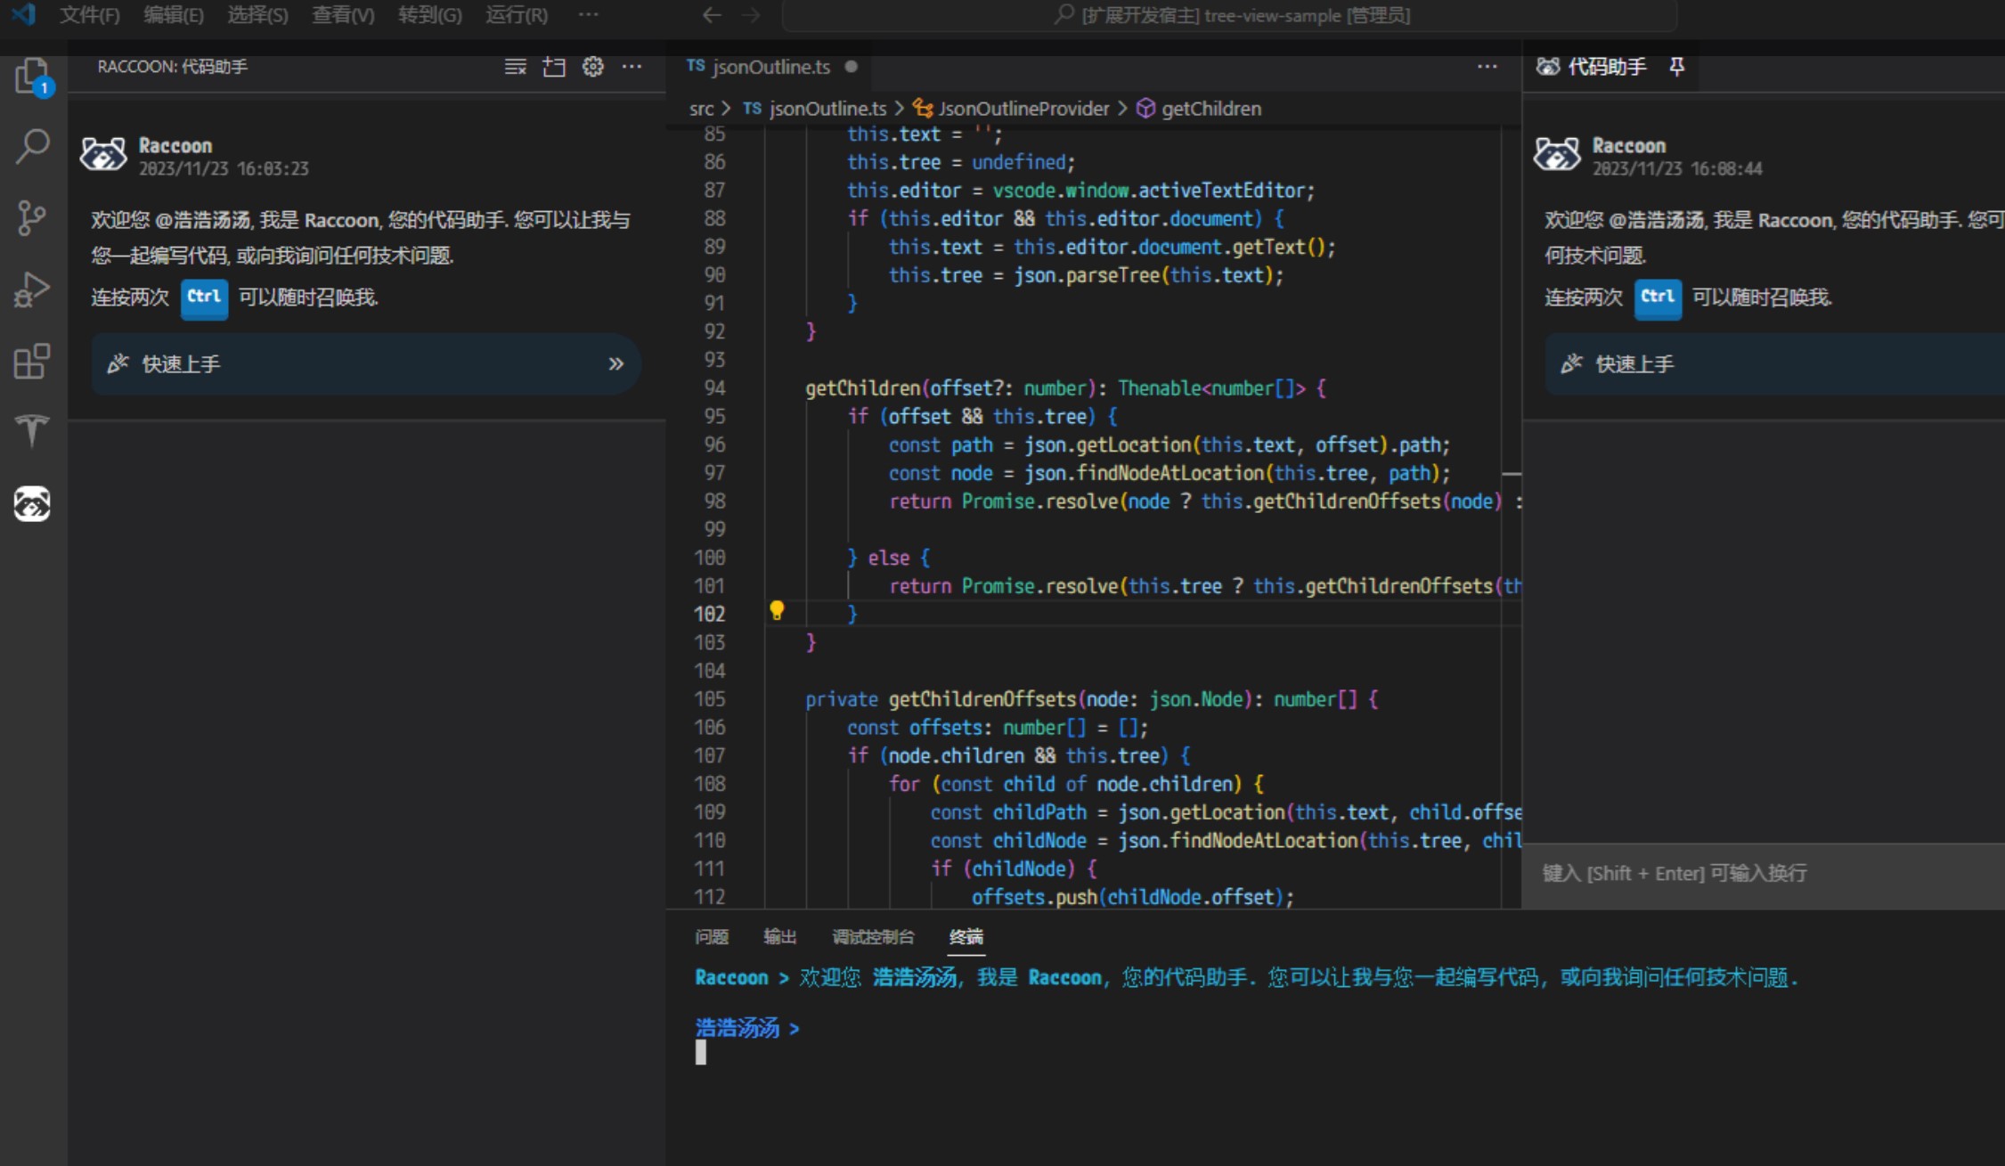Open the 文件(F) menu
Image resolution: width=2005 pixels, height=1166 pixels.
89,15
